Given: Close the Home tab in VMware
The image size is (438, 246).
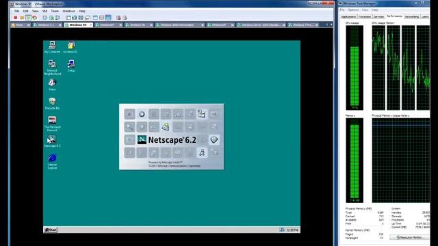Looking at the screenshot, I should (x=28, y=25).
